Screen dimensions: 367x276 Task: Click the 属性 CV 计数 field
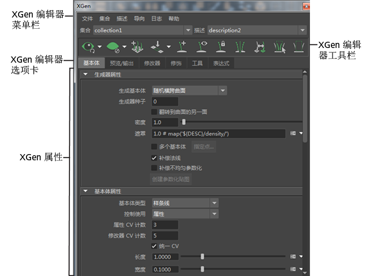(165, 225)
